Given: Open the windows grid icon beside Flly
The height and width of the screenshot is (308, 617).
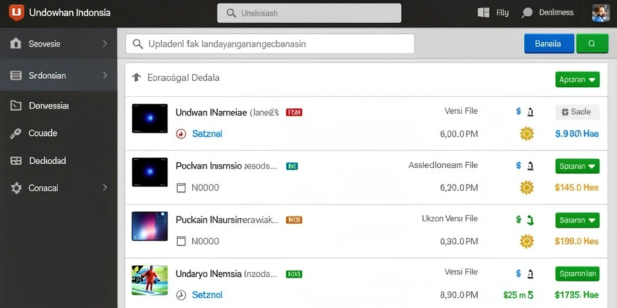Looking at the screenshot, I should point(483,13).
